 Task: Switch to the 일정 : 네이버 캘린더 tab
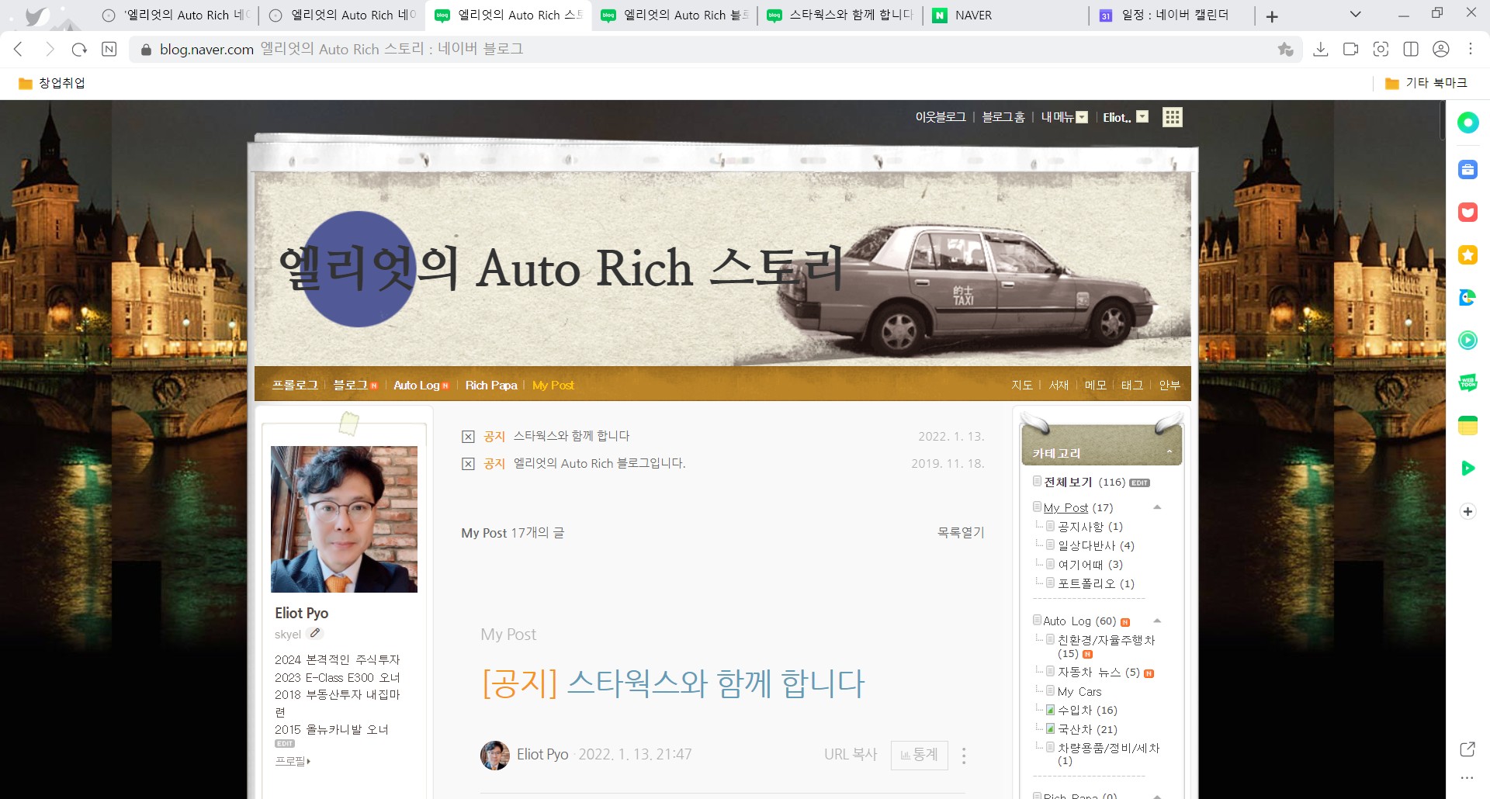(1172, 15)
